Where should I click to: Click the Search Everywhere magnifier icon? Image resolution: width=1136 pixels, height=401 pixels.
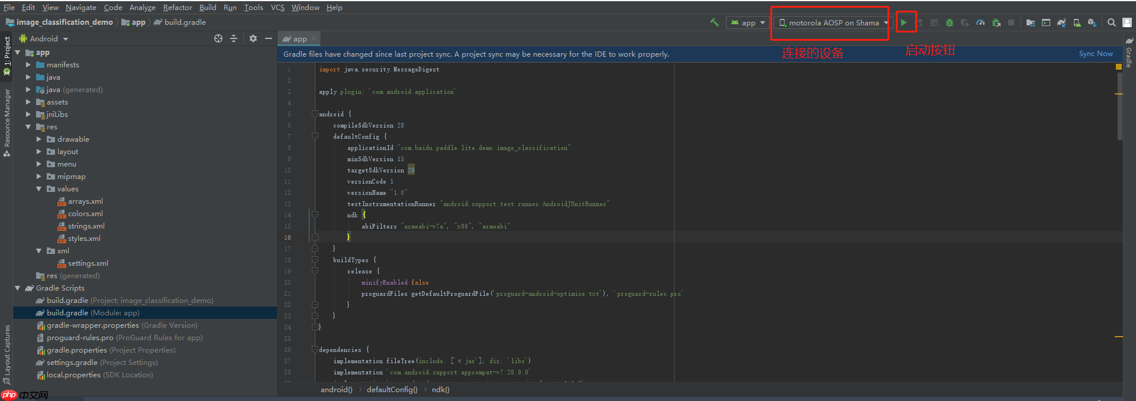[1112, 22]
